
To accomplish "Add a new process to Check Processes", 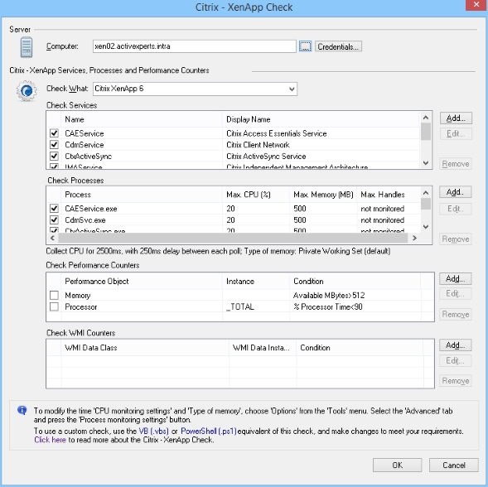I will coord(456,192).
